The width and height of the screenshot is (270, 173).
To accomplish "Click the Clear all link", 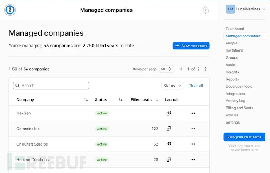I will tap(196, 86).
